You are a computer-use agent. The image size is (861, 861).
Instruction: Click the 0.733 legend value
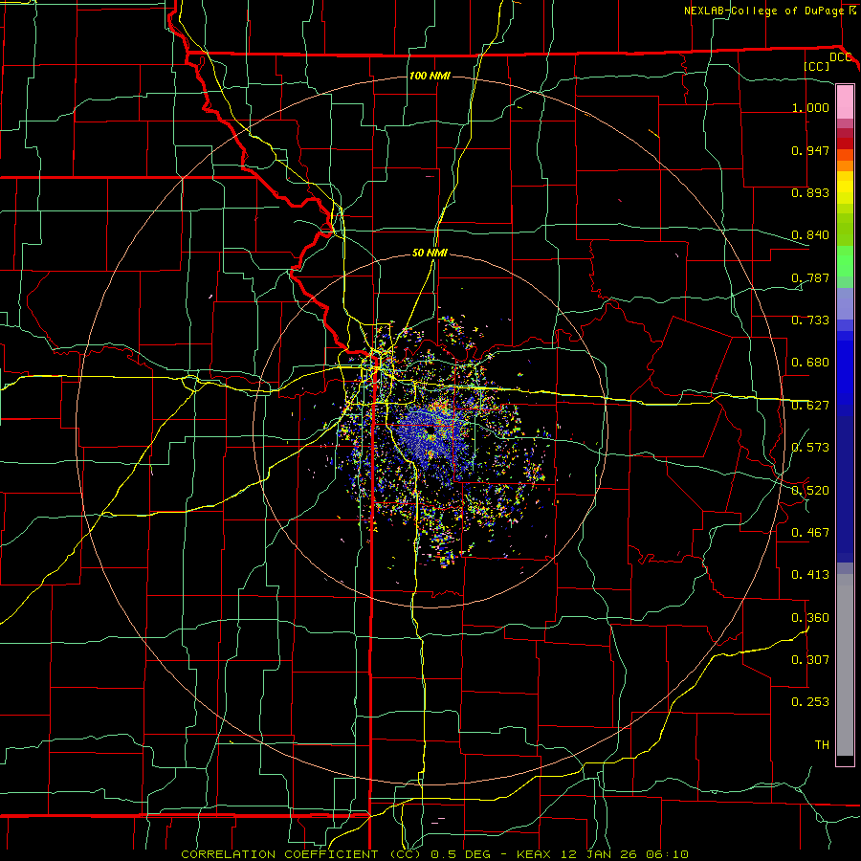(x=810, y=320)
